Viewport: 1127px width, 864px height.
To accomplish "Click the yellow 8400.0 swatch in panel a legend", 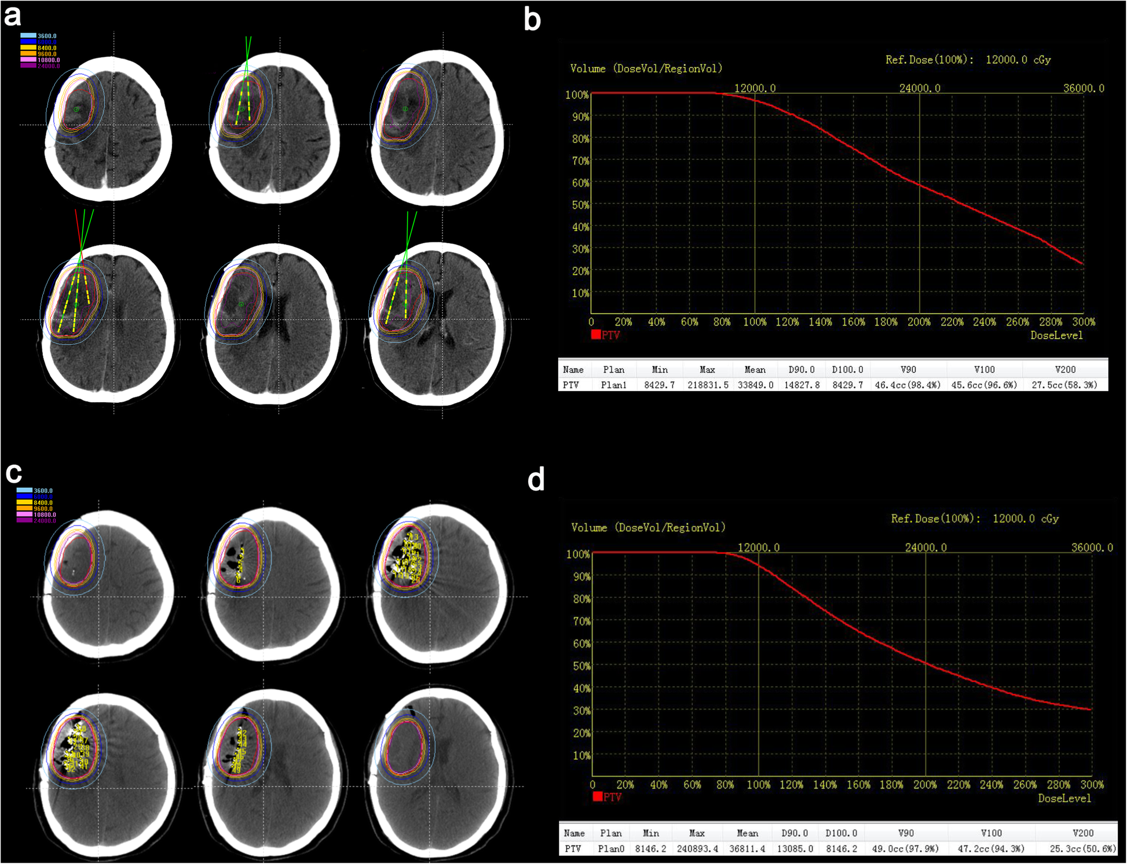I will coord(28,48).
